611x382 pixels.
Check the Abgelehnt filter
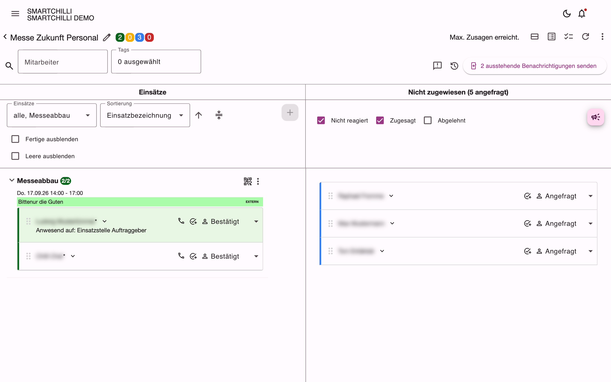tap(428, 121)
